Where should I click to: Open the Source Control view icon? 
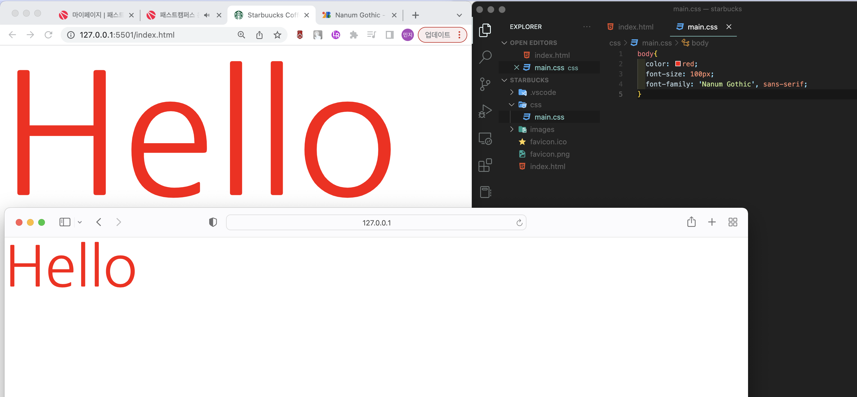(x=485, y=84)
